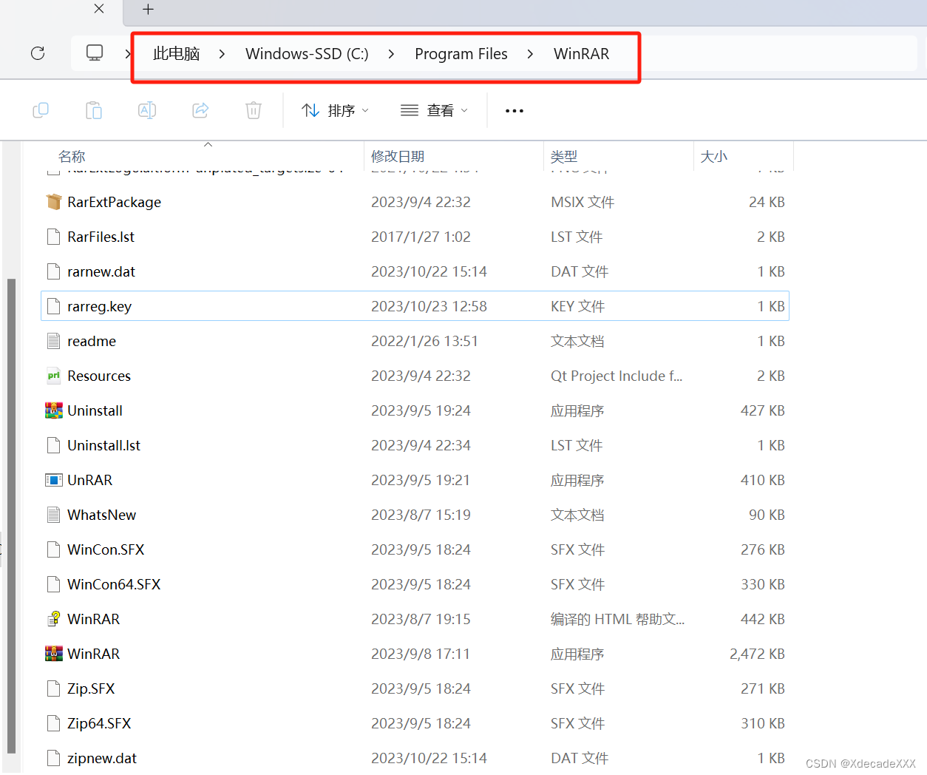
Task: Click the rarreg.key file icon
Action: coord(54,306)
